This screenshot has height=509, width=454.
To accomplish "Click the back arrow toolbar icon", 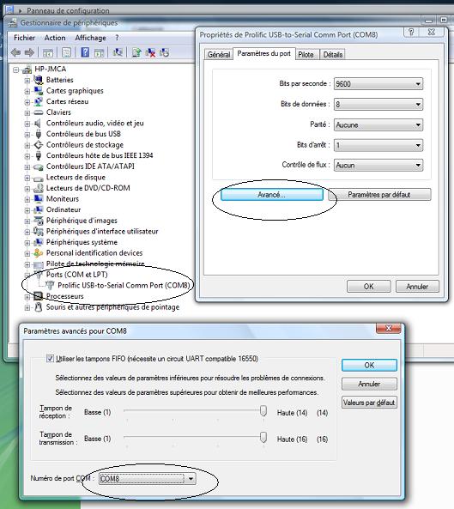I will click(x=15, y=52).
